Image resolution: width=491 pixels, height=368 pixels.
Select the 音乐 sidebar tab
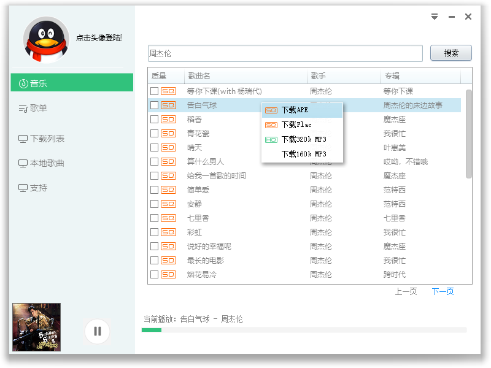click(72, 83)
